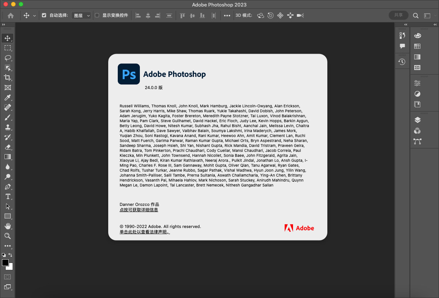Activate the Crop tool
The width and height of the screenshot is (439, 298).
[x=8, y=77]
